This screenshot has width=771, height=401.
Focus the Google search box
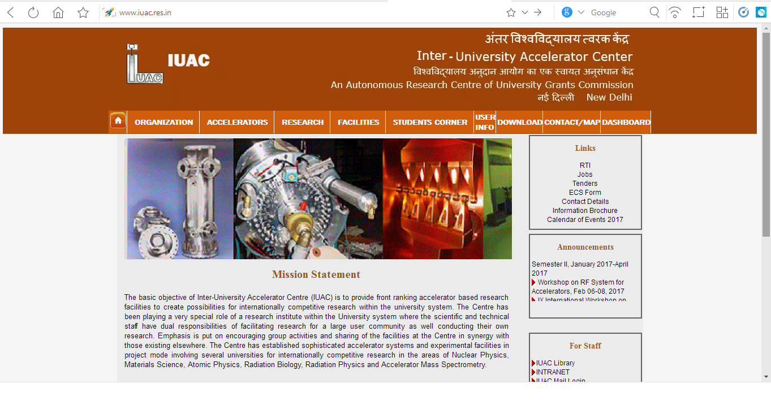[x=617, y=12]
